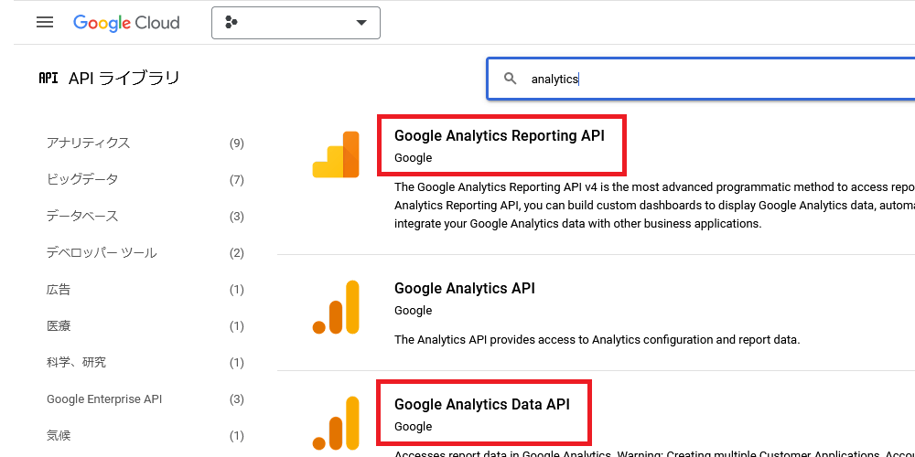915x457 pixels.
Task: Click the API ライブラリ heading
Action: click(x=124, y=78)
